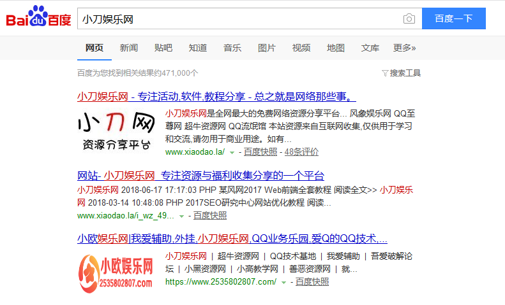
Task: Open camera image search icon
Action: pos(409,18)
